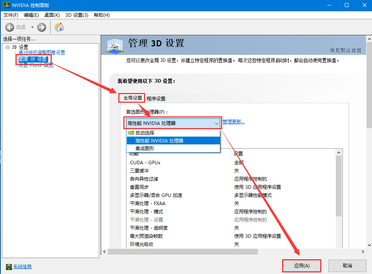Click settings list scroll up arrow
This screenshot has height=274, width=372.
339,153
